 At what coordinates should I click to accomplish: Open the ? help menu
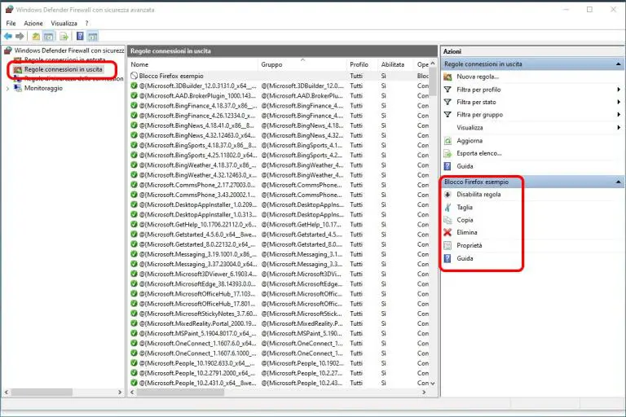[x=86, y=23]
